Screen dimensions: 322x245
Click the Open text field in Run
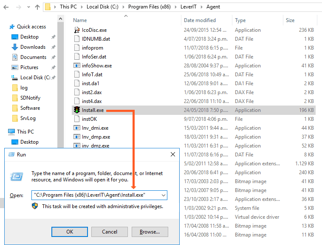[x=99, y=195]
